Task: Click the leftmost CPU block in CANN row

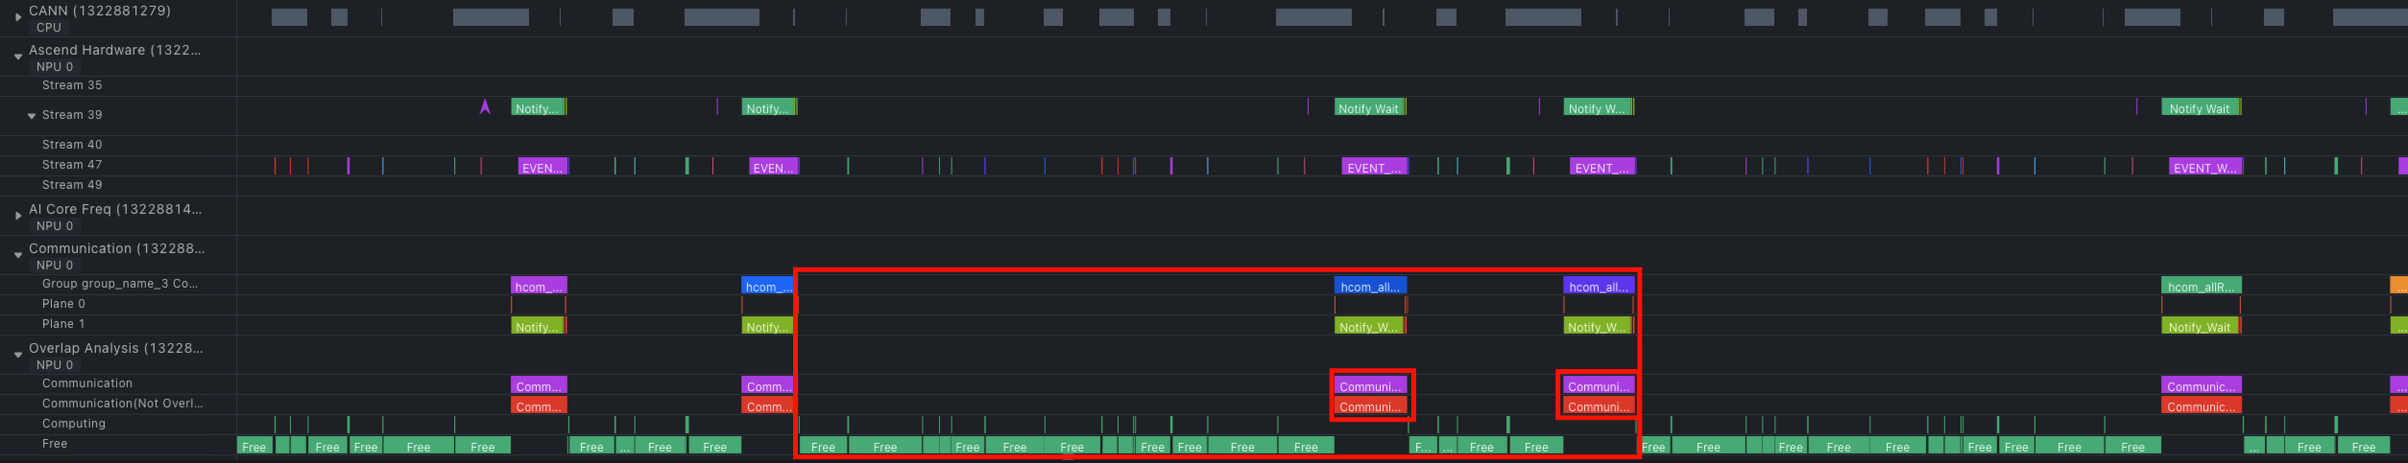Action: [289, 17]
